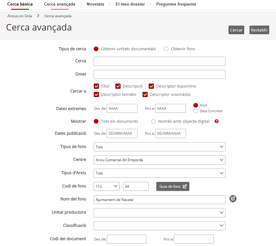Select the Obtenir fons radio button

(166, 49)
